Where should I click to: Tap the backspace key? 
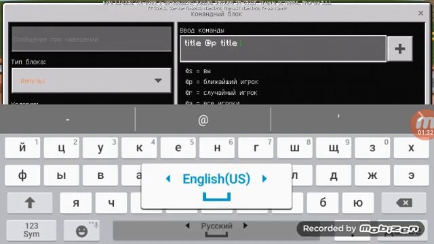(404, 203)
